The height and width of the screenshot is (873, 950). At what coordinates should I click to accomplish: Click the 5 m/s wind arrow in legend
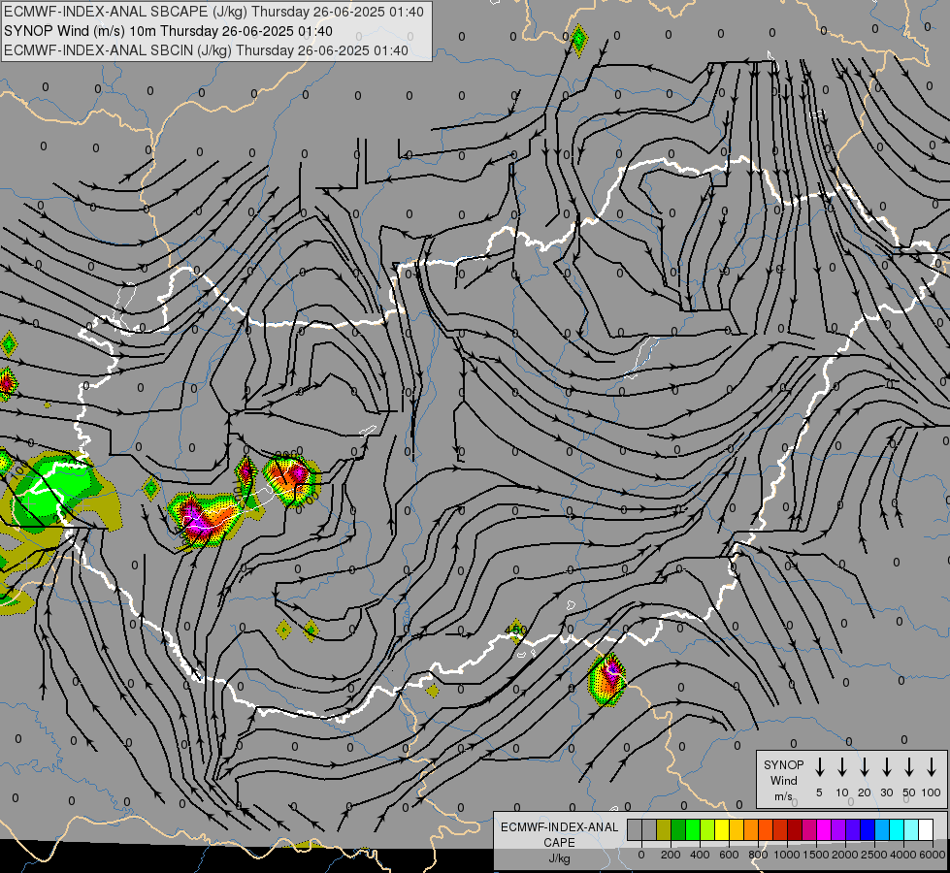pyautogui.click(x=819, y=767)
